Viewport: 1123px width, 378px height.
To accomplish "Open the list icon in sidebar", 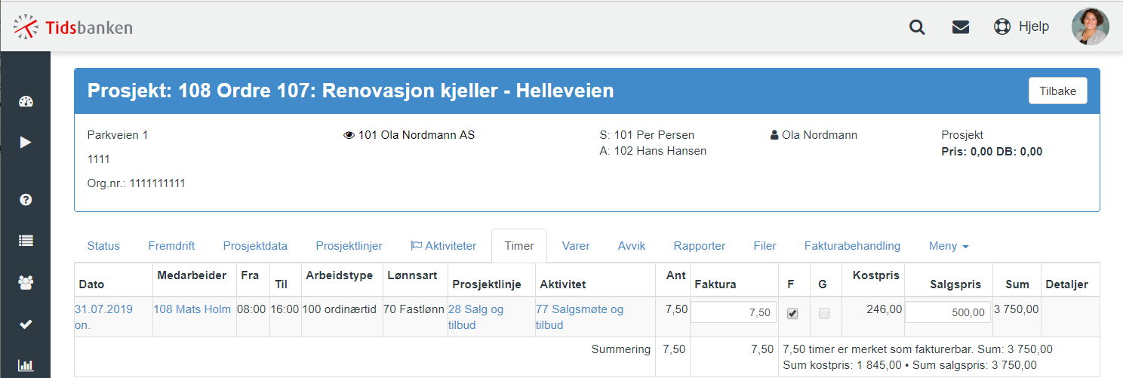I will coord(26,241).
